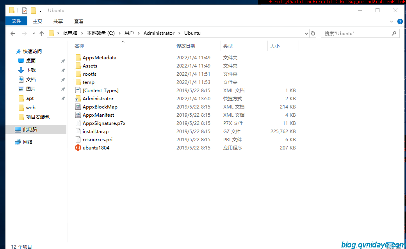Open the 文件 ribbon tab
Screen dimensions: 406x249
click(16, 21)
